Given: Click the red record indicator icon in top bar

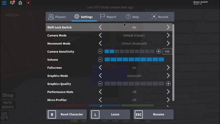Looking at the screenshot, I should coord(28,3).
